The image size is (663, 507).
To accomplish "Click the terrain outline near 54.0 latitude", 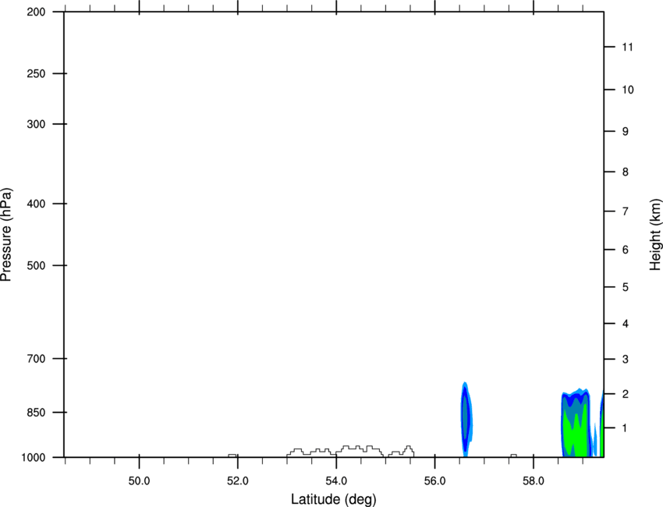I will click(350, 451).
